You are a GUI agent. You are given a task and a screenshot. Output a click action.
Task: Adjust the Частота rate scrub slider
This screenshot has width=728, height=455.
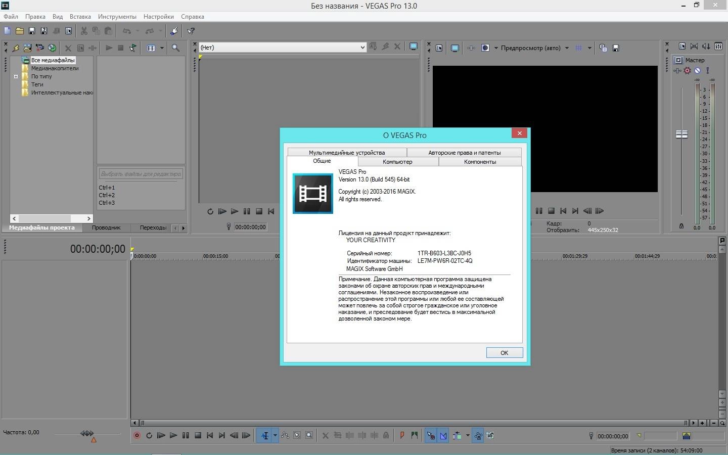(x=87, y=433)
